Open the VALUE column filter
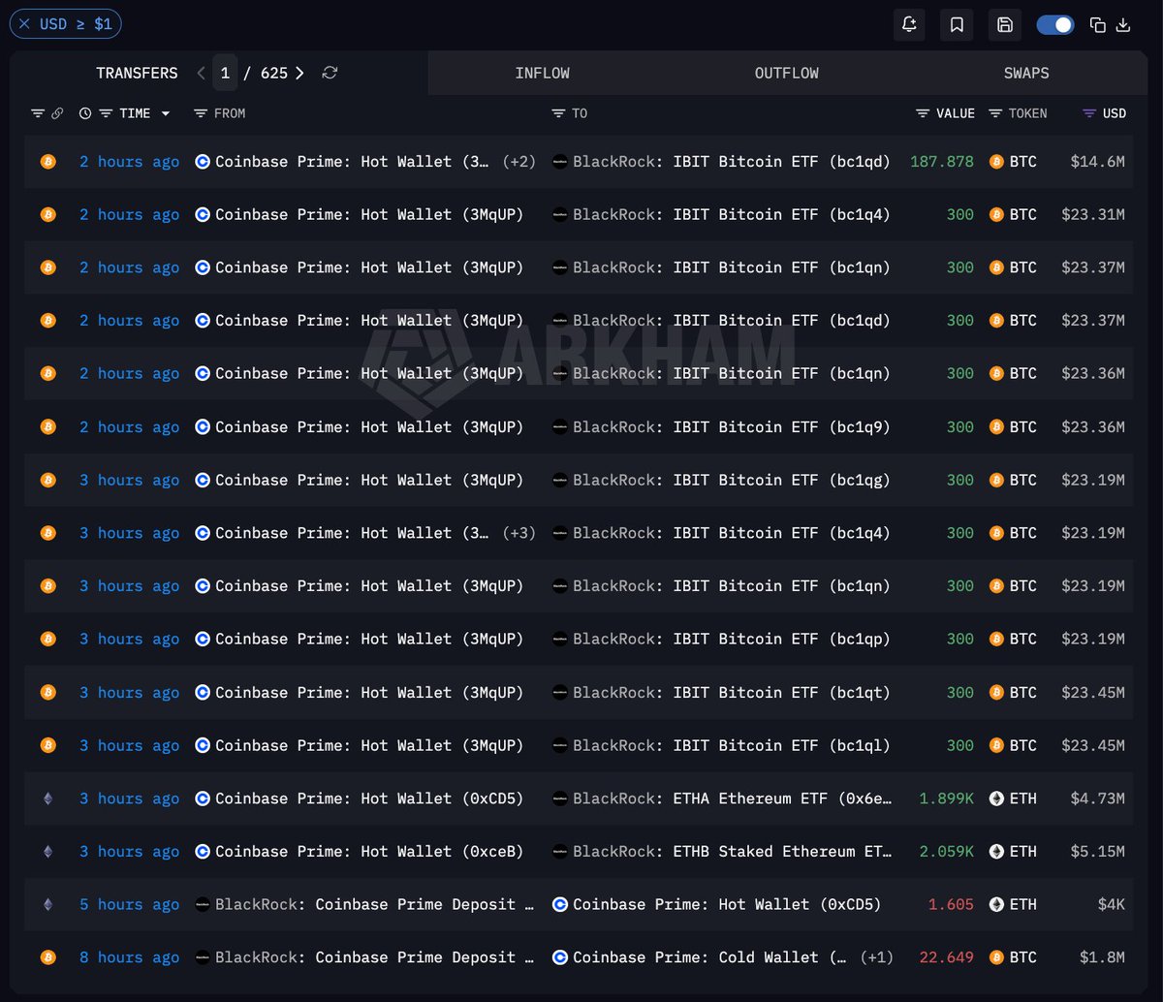 click(x=923, y=113)
